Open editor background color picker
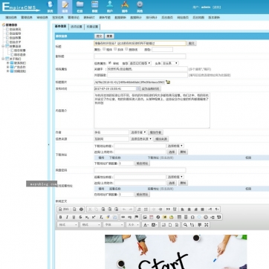 point(154,224)
